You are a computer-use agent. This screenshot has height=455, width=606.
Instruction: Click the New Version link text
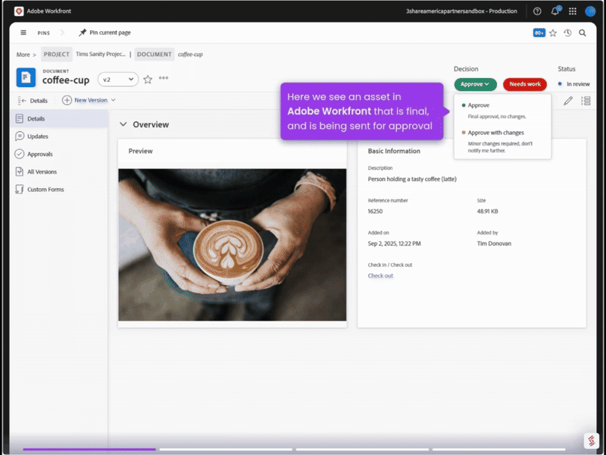point(91,100)
